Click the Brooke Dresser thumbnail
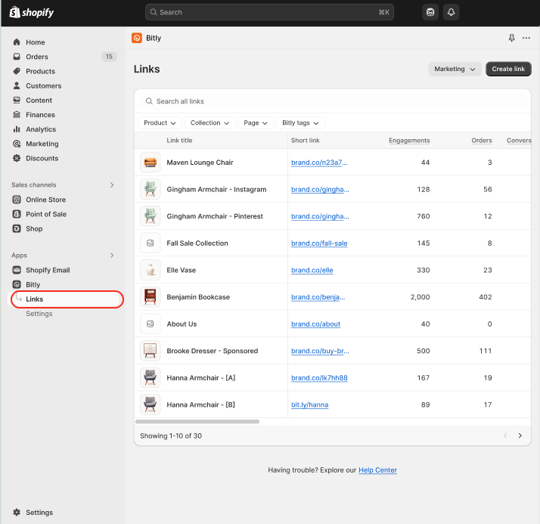Image resolution: width=540 pixels, height=524 pixels. (151, 351)
